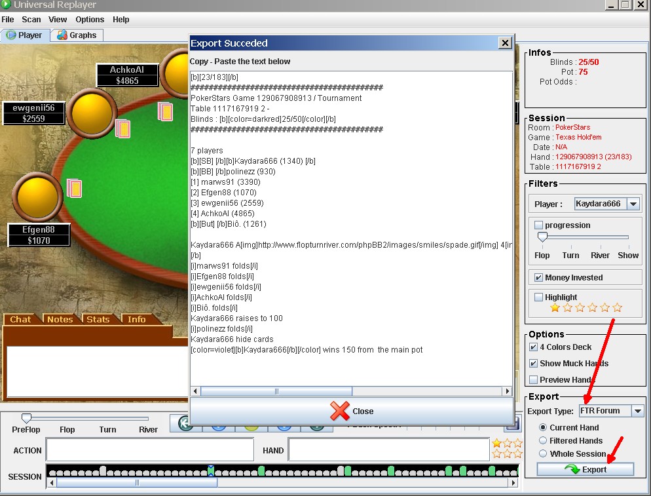Viewport: 651px width, 496px height.
Task: Toggle the 4 Colors Deck checkbox
Action: click(x=534, y=347)
